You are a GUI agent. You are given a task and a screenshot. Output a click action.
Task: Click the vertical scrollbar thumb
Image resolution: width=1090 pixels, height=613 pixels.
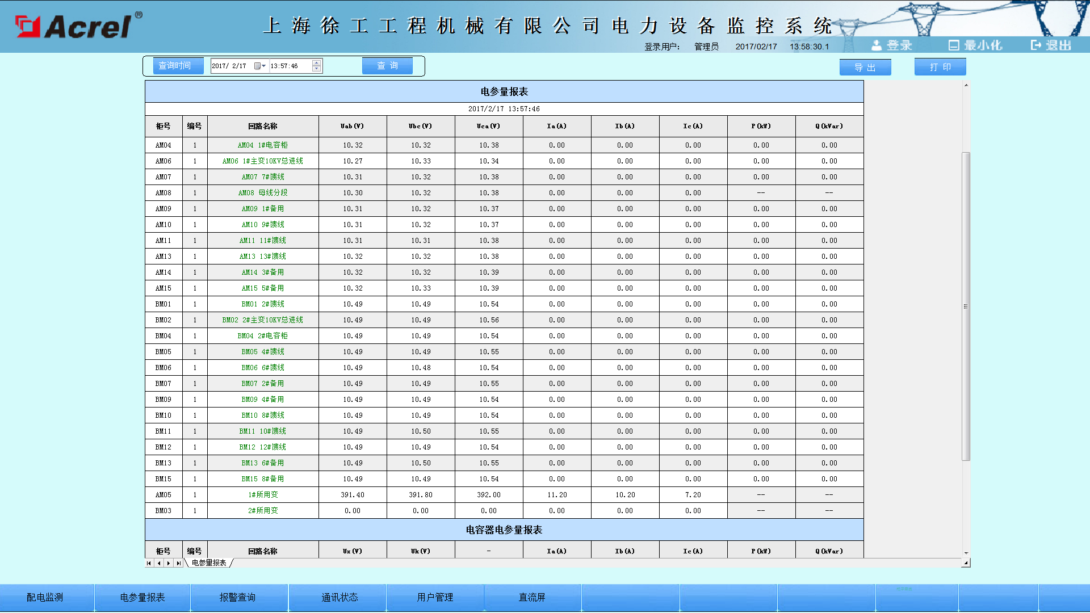[x=966, y=306]
